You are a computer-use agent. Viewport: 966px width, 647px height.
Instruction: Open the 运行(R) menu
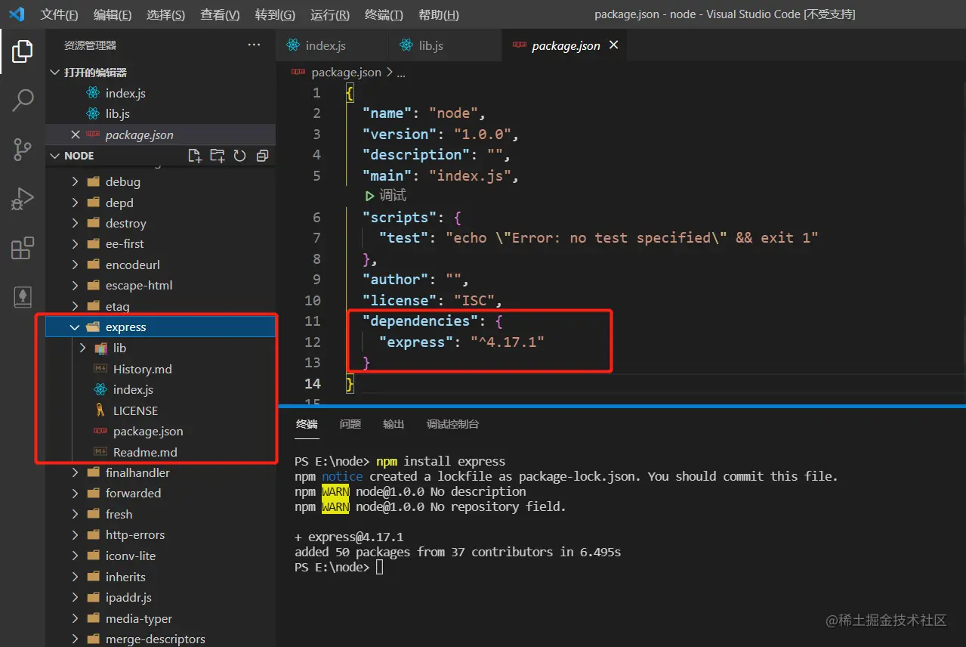(330, 15)
